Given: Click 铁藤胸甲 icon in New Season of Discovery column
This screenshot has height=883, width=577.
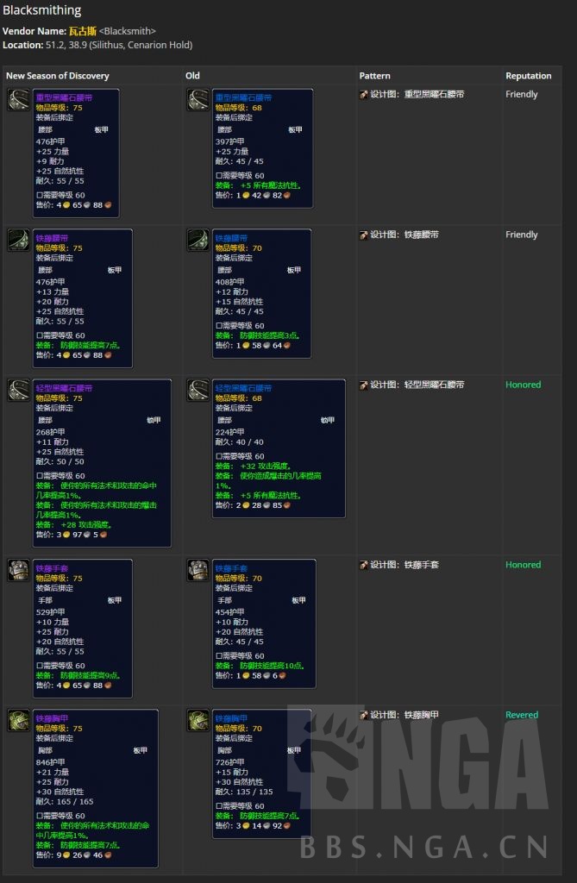Looking at the screenshot, I should click(18, 720).
